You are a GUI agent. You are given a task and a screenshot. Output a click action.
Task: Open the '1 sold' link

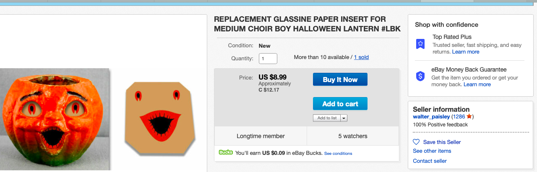361,57
